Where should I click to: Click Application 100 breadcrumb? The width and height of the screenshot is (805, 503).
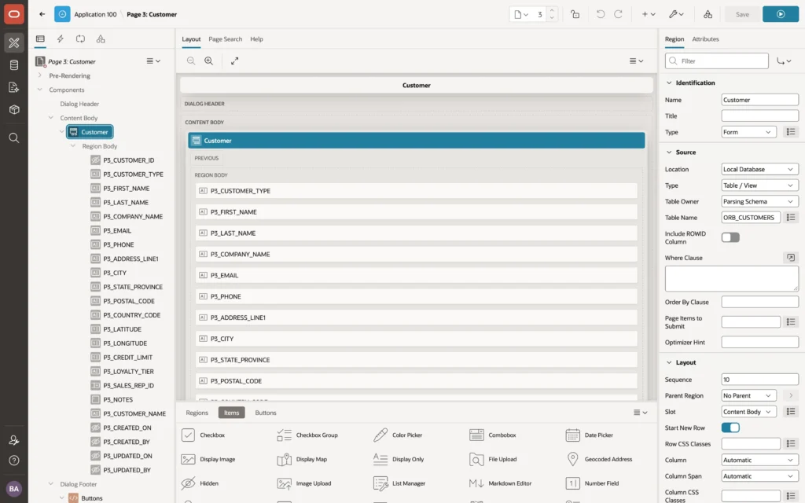click(x=95, y=14)
